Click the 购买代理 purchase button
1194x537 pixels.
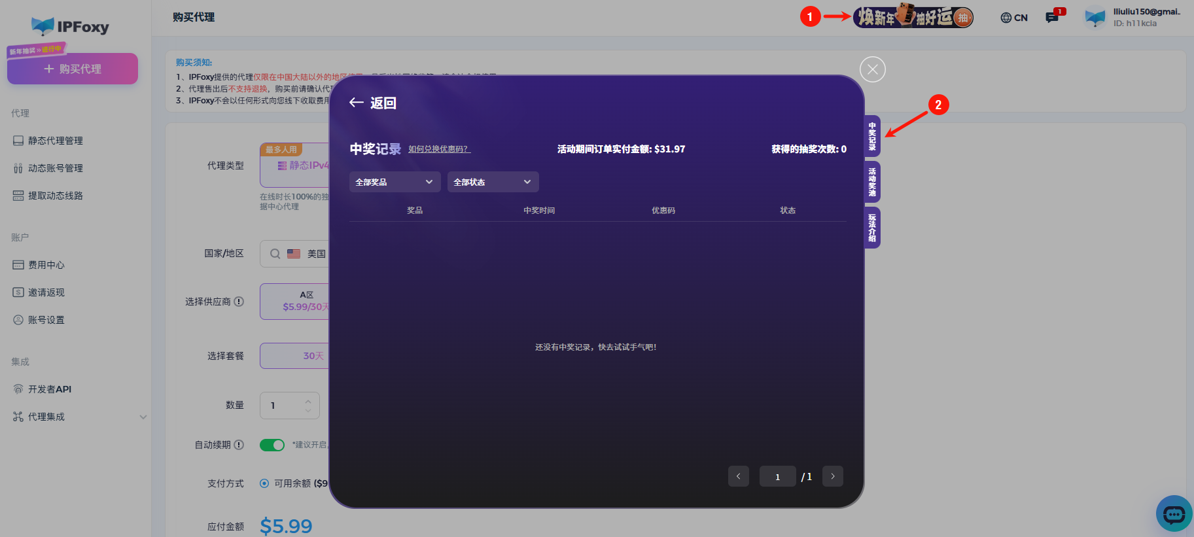click(x=73, y=69)
